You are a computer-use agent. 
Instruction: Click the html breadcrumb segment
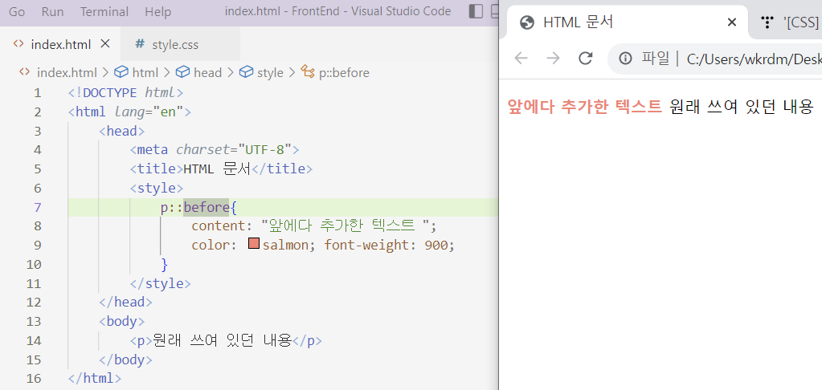[145, 73]
